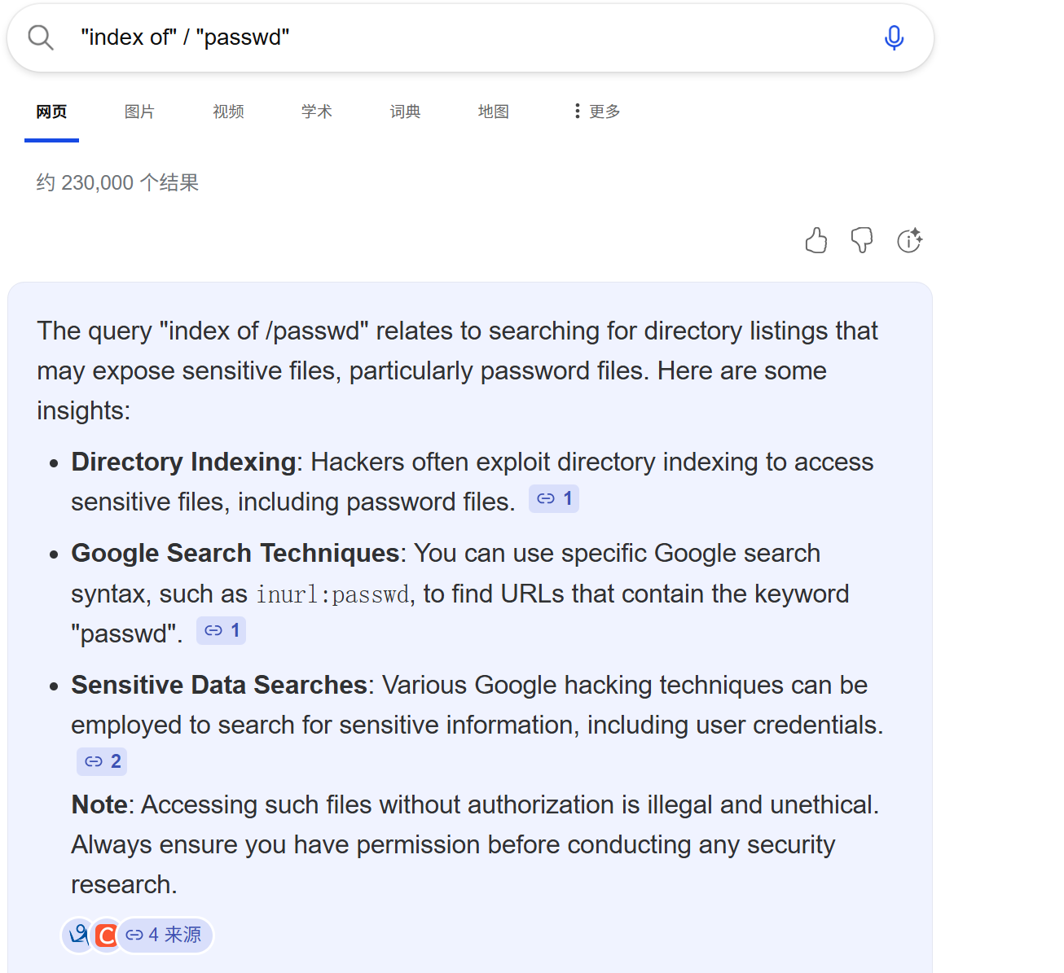Viewport: 1064px width, 973px height.
Task: Select the 网页 web results tab
Action: point(51,112)
